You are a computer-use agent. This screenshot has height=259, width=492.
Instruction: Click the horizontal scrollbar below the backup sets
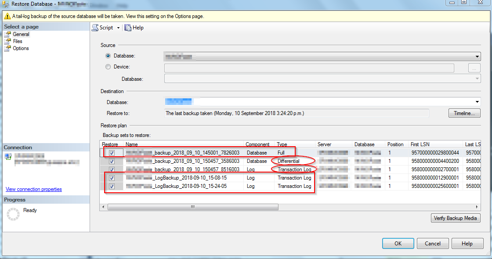coord(191,206)
